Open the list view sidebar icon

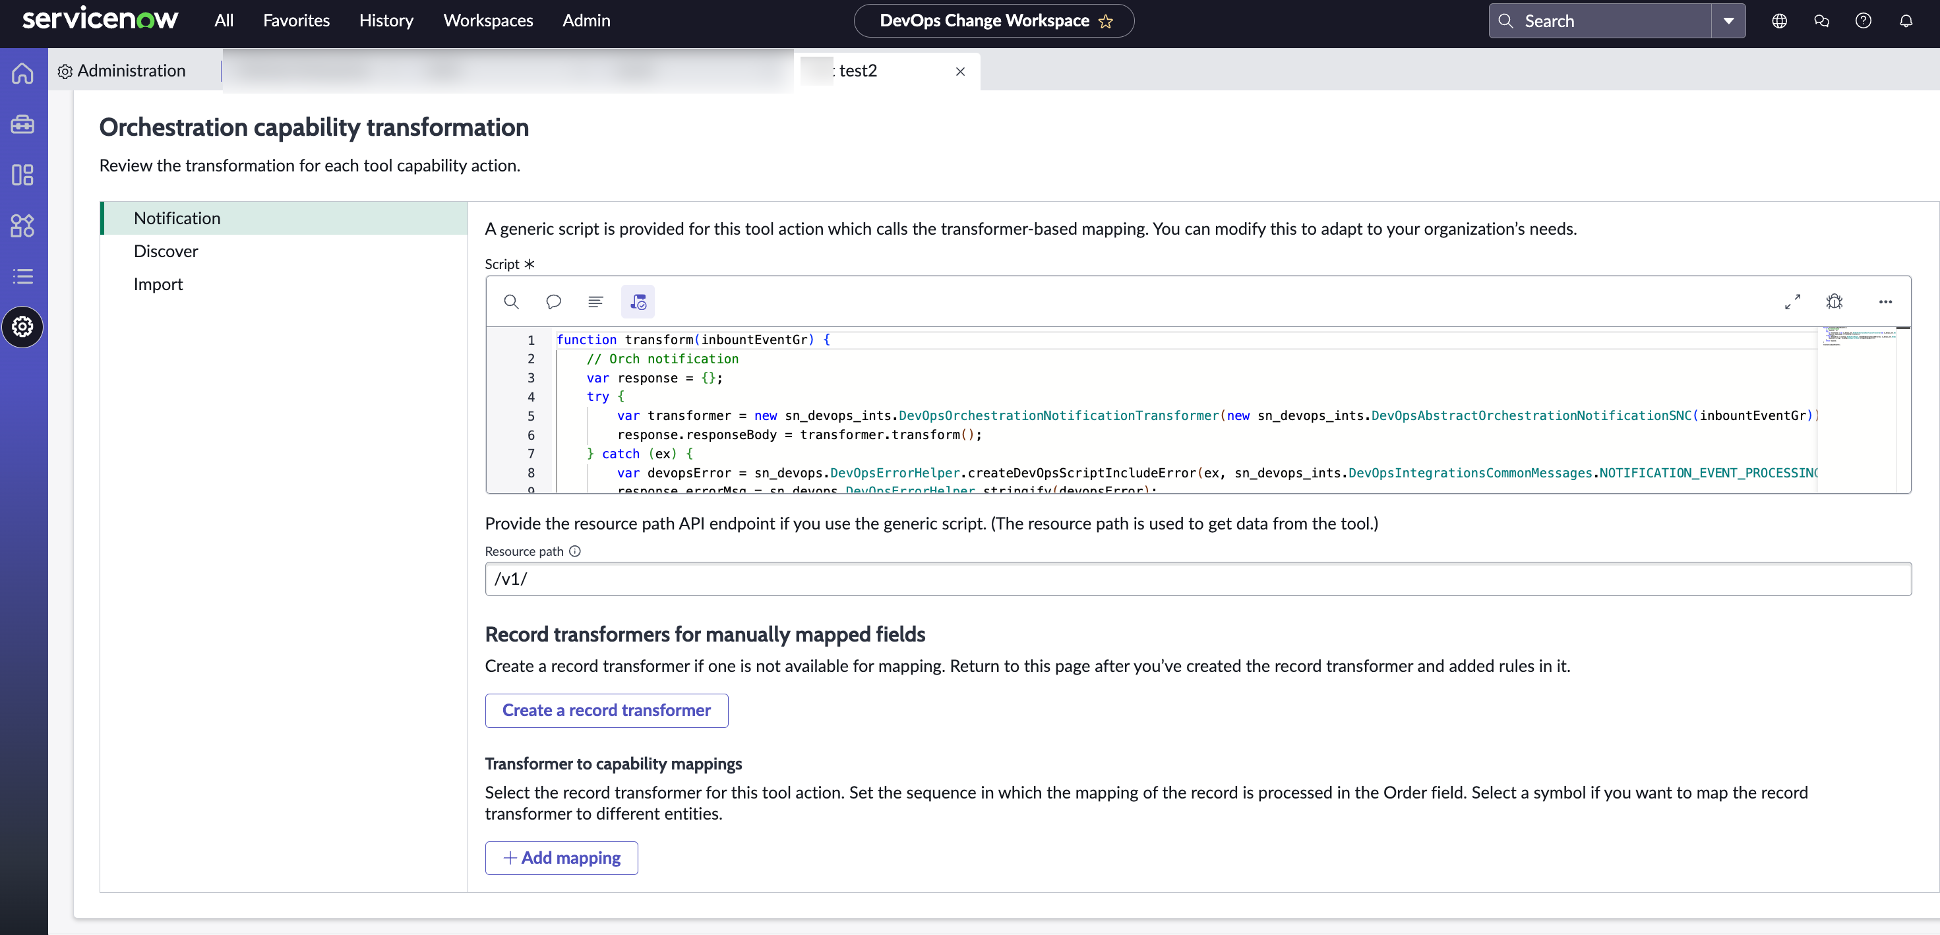pyautogui.click(x=22, y=276)
